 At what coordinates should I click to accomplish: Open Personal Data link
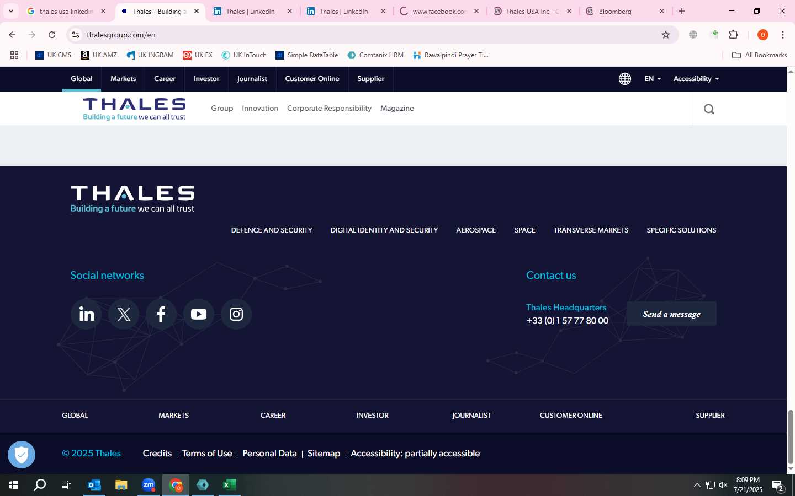point(269,454)
